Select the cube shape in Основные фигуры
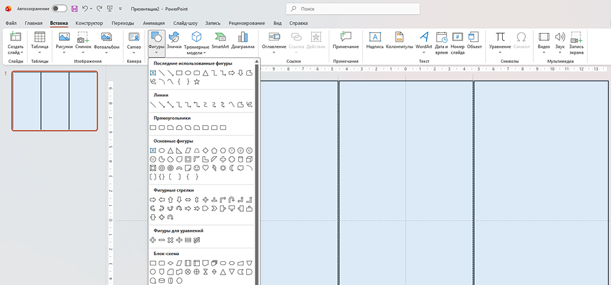 click(x=250, y=159)
